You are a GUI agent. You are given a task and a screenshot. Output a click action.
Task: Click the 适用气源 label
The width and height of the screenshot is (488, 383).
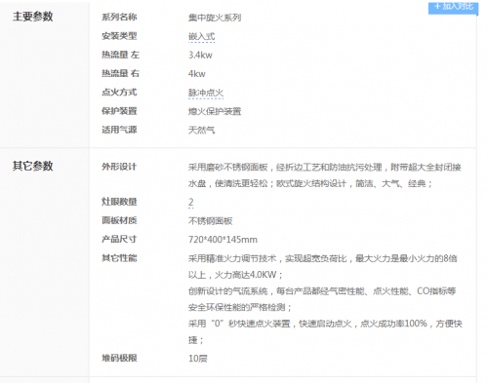tap(119, 130)
